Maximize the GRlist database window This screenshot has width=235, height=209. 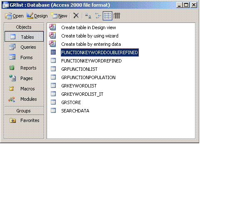[x=186, y=5]
